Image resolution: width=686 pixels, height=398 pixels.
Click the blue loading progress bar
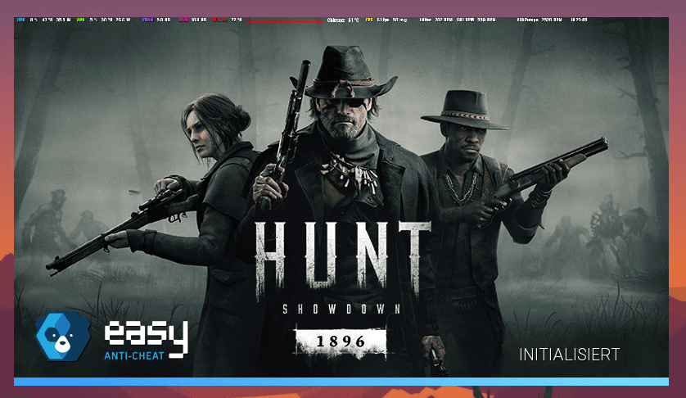[341, 382]
